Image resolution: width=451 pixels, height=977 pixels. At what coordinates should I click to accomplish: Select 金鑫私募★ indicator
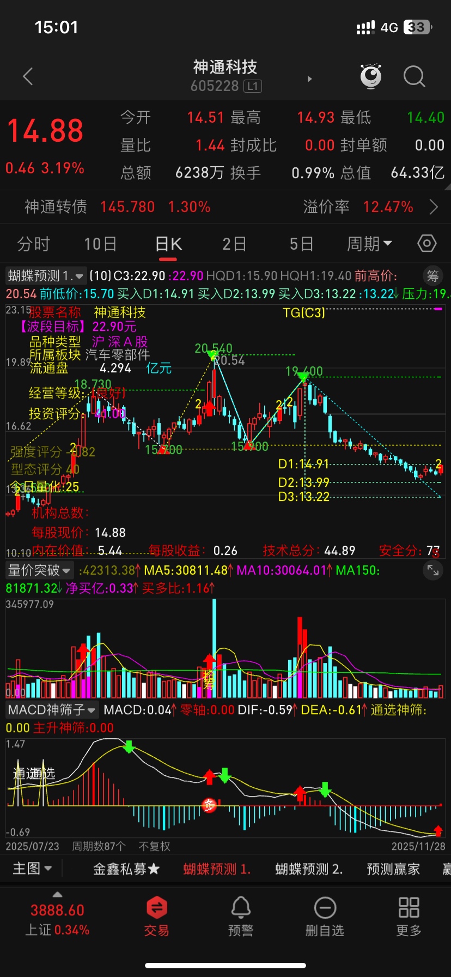point(126,869)
